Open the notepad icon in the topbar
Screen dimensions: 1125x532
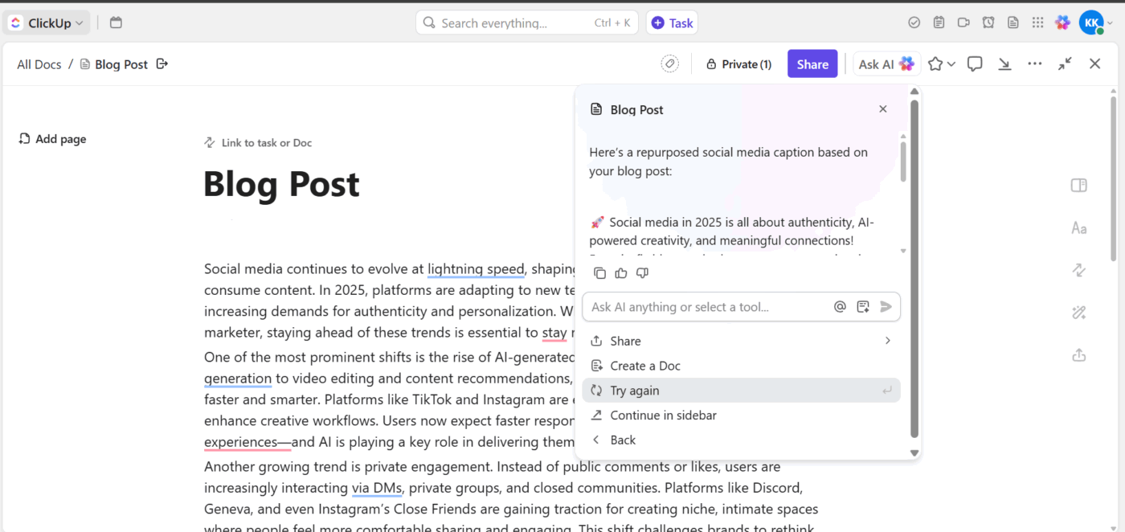click(939, 22)
